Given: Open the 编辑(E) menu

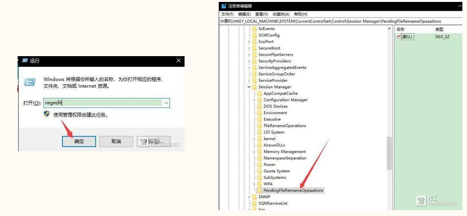Looking at the screenshot, I should (x=245, y=14).
